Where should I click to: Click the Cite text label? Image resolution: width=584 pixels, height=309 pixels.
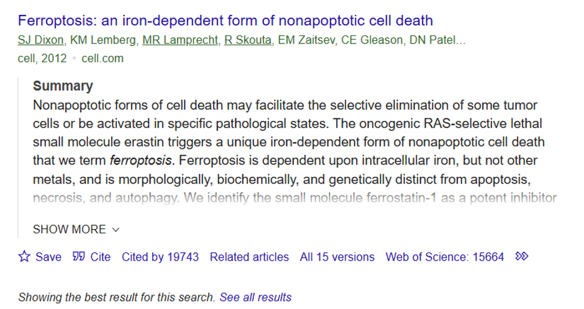101,257
